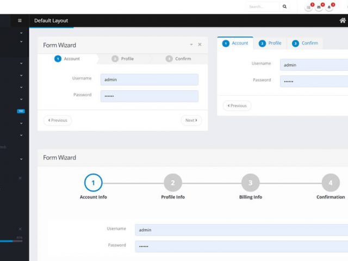The height and width of the screenshot is (261, 348).
Task: Switch to Confirm tab in right wizard
Action: [x=304, y=43]
